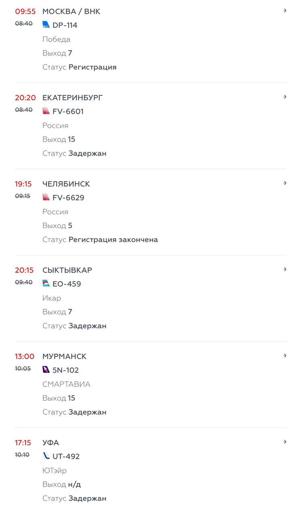Image resolution: width=300 pixels, height=513 pixels.
Task: Expand the ЧЕЛЯБИНСК flight chevron
Action: point(285,183)
